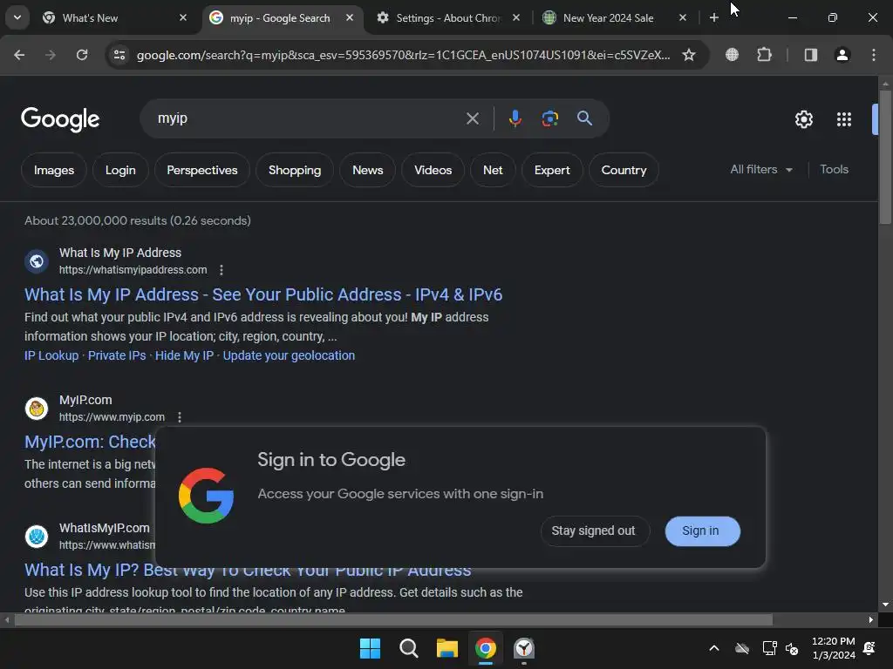
Task: Open options for whatismyipaddress.com result
Action: tap(222, 270)
